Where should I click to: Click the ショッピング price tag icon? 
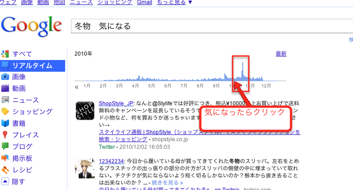pyautogui.click(x=5, y=112)
